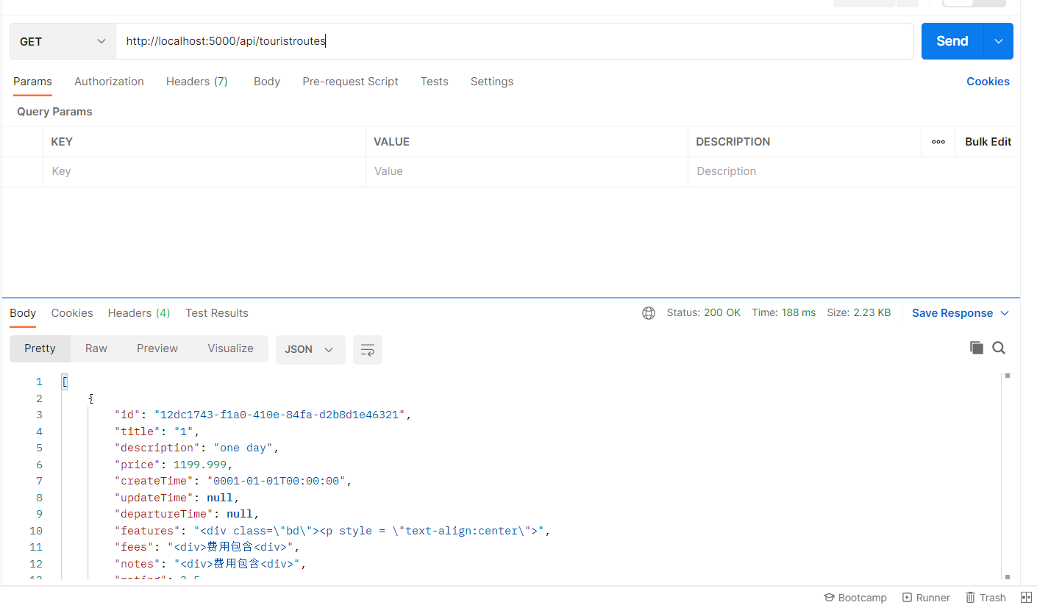The height and width of the screenshot is (605, 1037).
Task: Click the request URL field
Action: coord(515,41)
